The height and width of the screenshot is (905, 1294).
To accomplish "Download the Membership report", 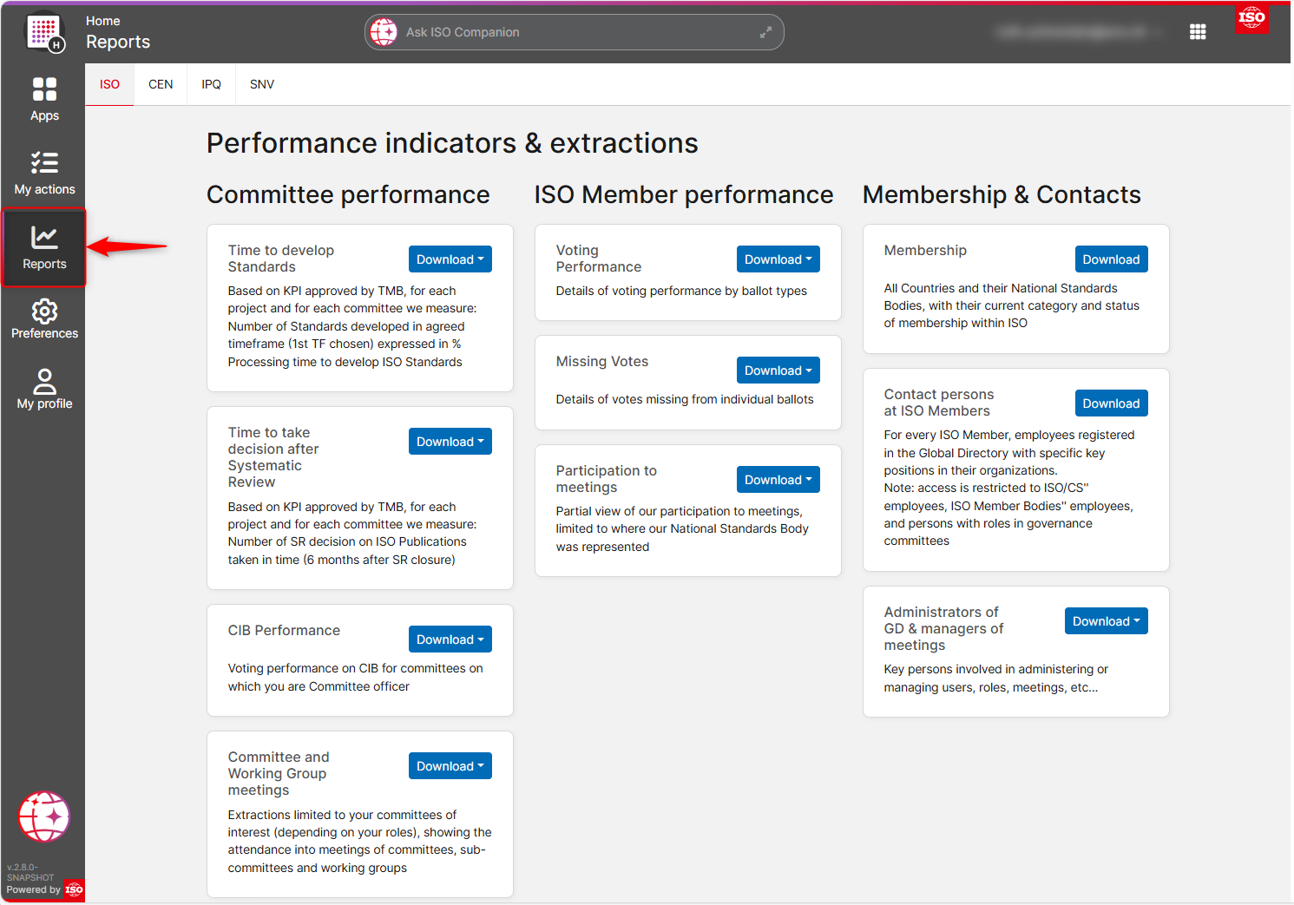I will click(x=1111, y=259).
